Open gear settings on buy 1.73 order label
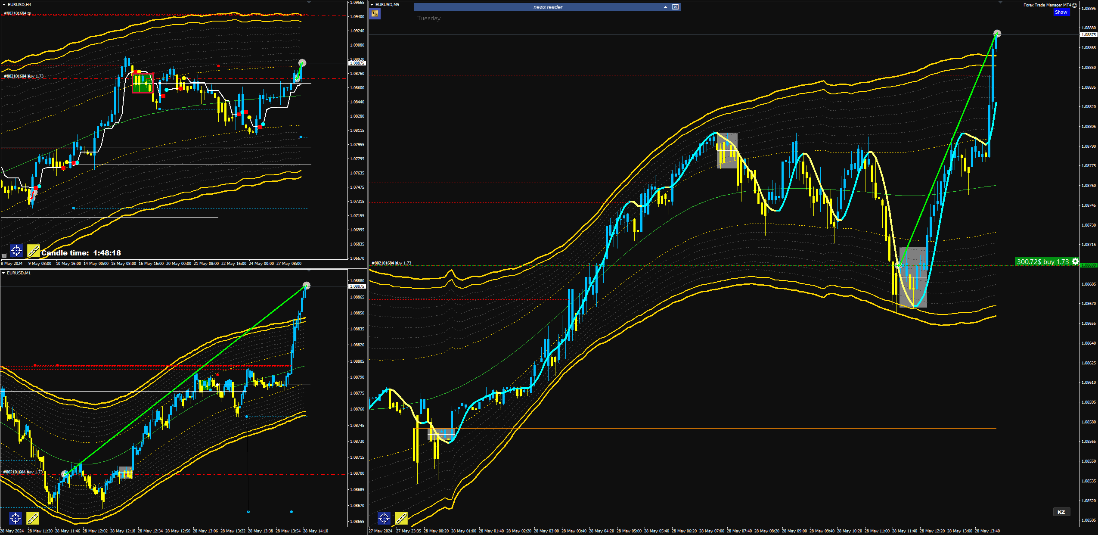The width and height of the screenshot is (1098, 535). (x=1075, y=261)
